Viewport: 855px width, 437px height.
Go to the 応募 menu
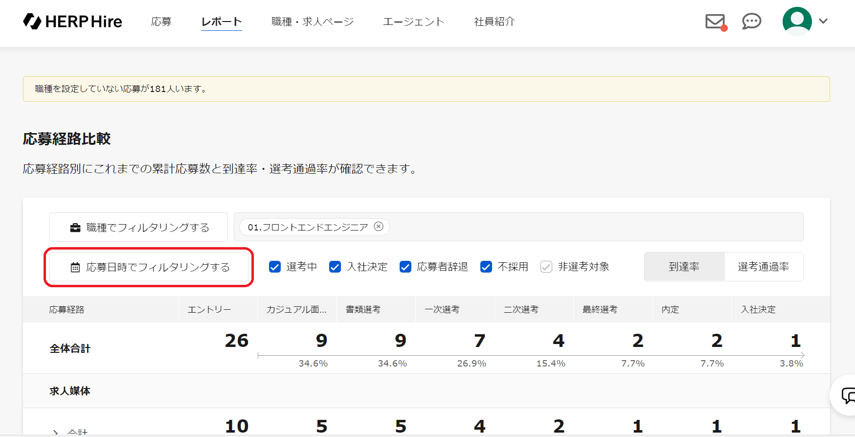point(161,22)
